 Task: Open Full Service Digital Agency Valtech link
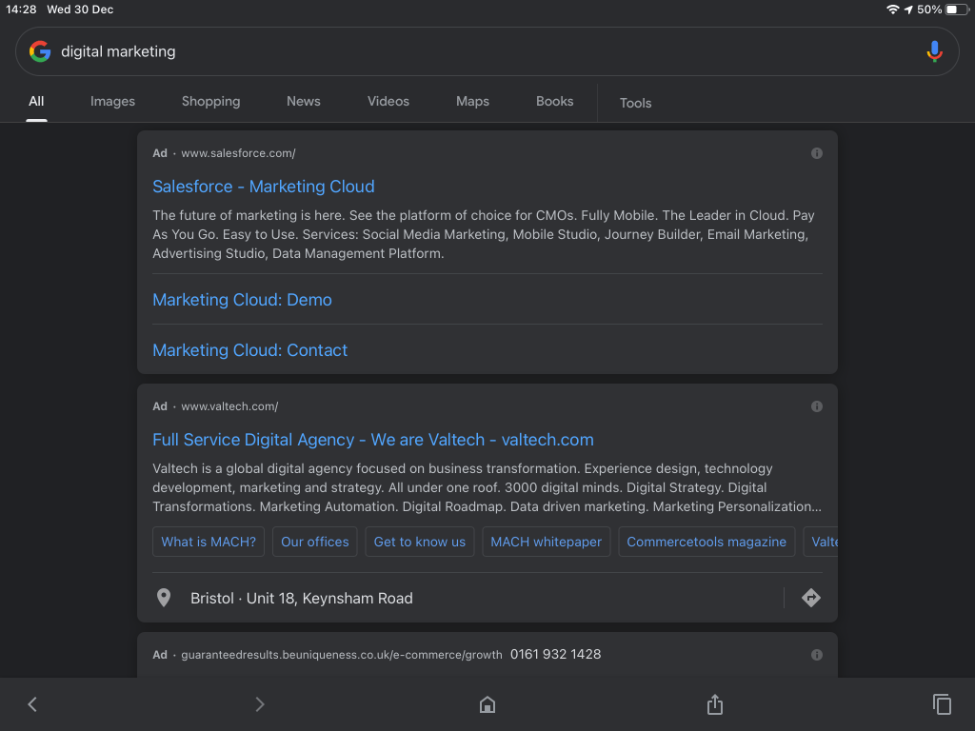pyautogui.click(x=373, y=440)
